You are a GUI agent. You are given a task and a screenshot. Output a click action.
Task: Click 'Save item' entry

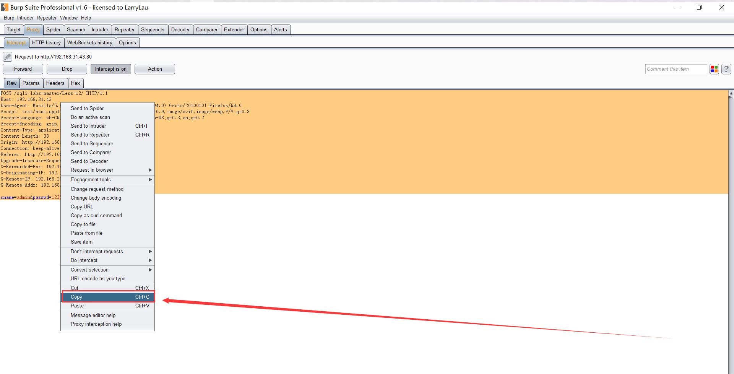coord(107,242)
